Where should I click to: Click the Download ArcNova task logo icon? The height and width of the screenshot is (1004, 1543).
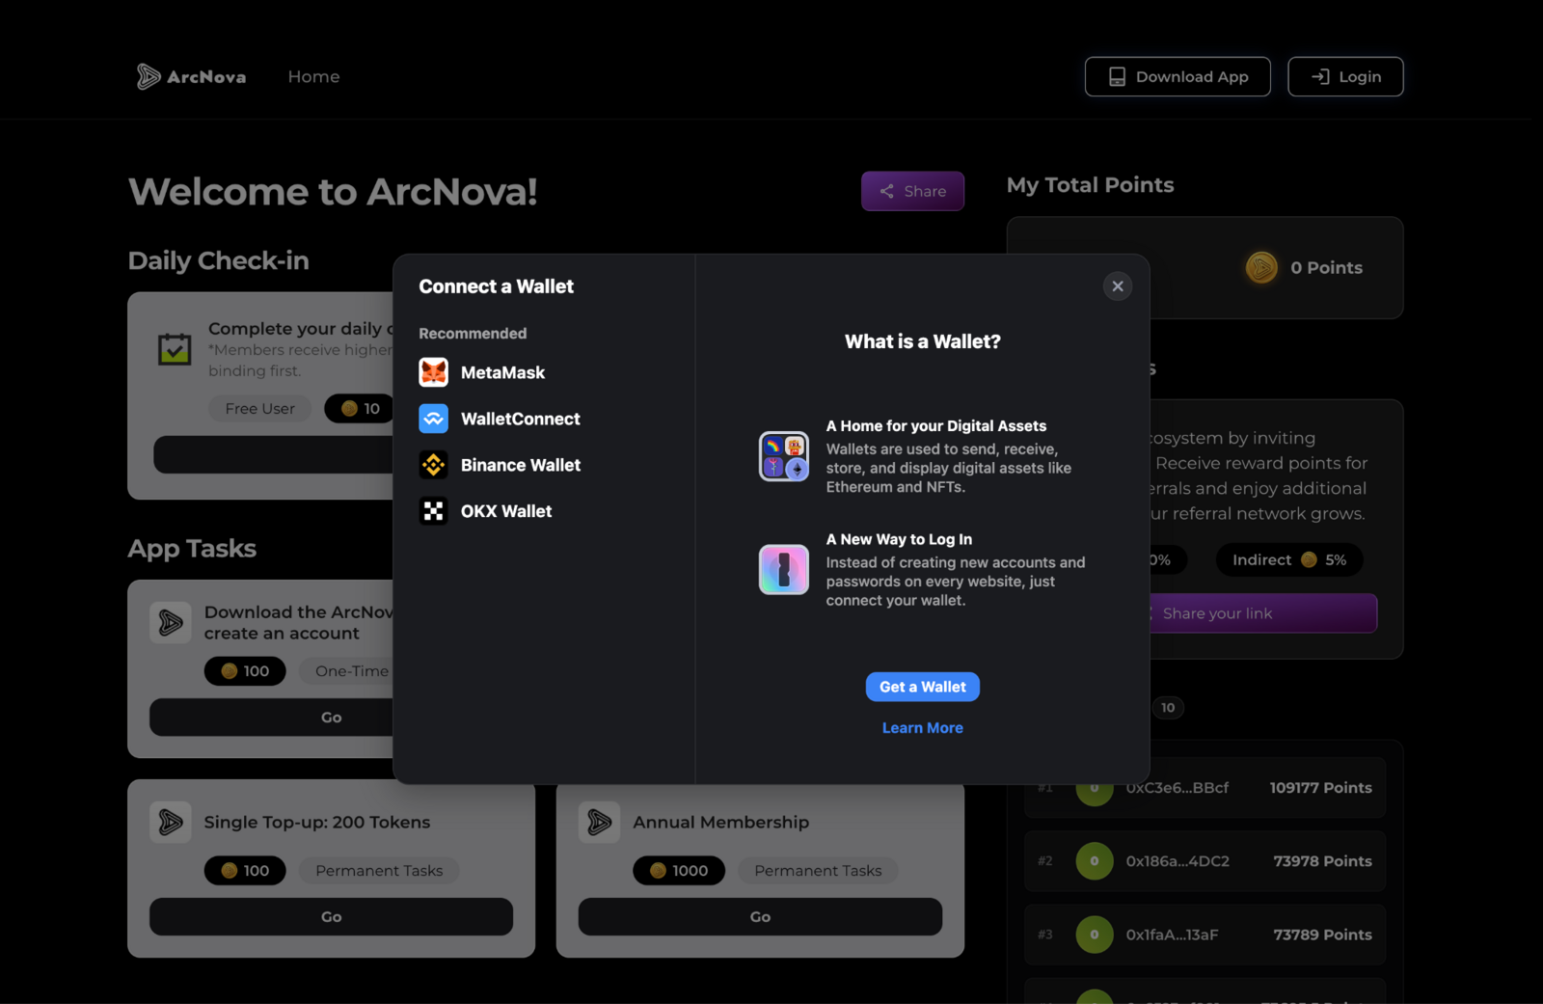[171, 623]
